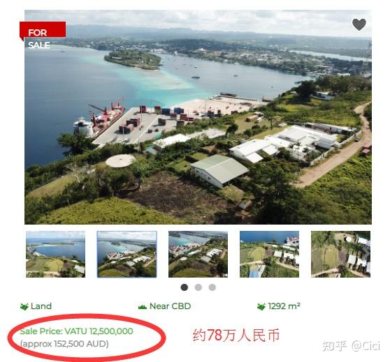Click the approx 152,500 AUD text
The image size is (390, 362).
tap(64, 344)
